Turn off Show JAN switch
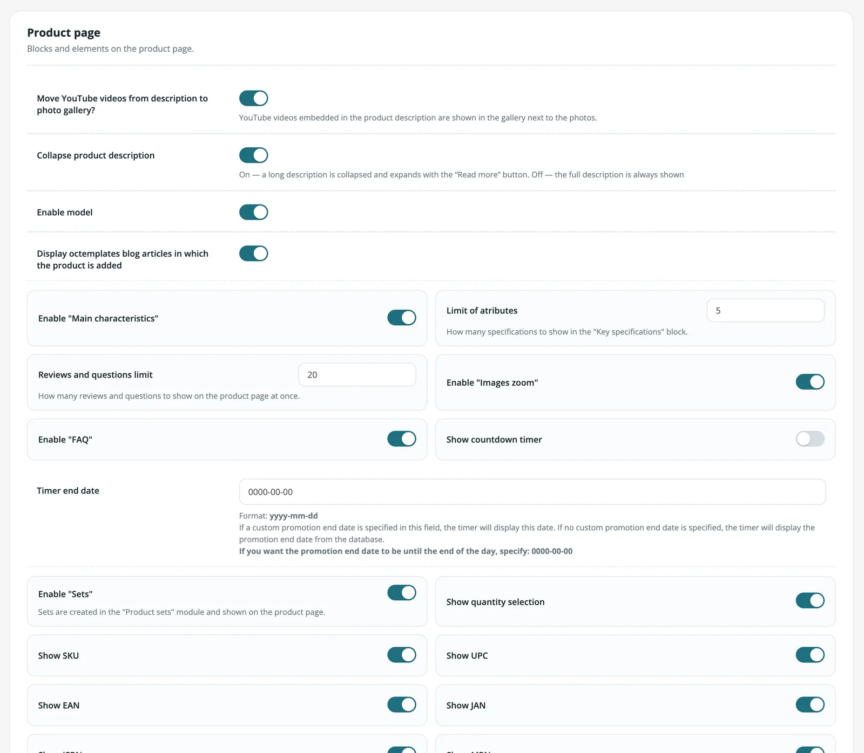Image resolution: width=864 pixels, height=753 pixels. coord(809,704)
